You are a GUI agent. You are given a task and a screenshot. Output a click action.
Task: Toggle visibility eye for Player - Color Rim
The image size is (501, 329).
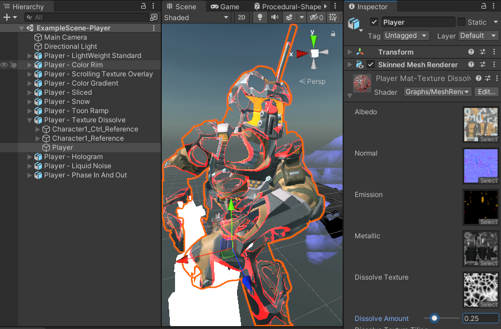coord(4,65)
